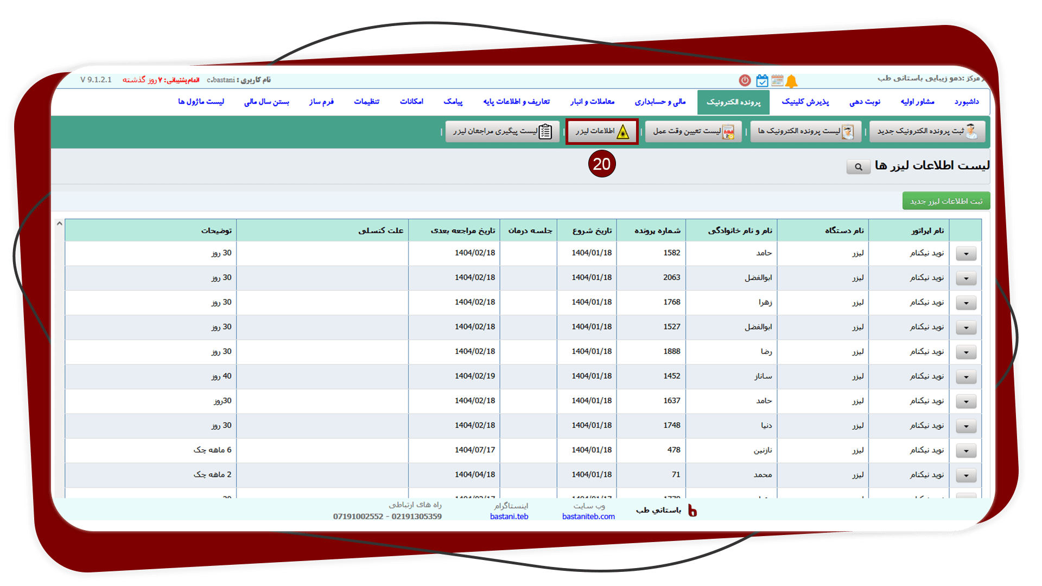Select patient name نازنین cell
Viewport: 1042px width, 586px height.
click(x=732, y=450)
